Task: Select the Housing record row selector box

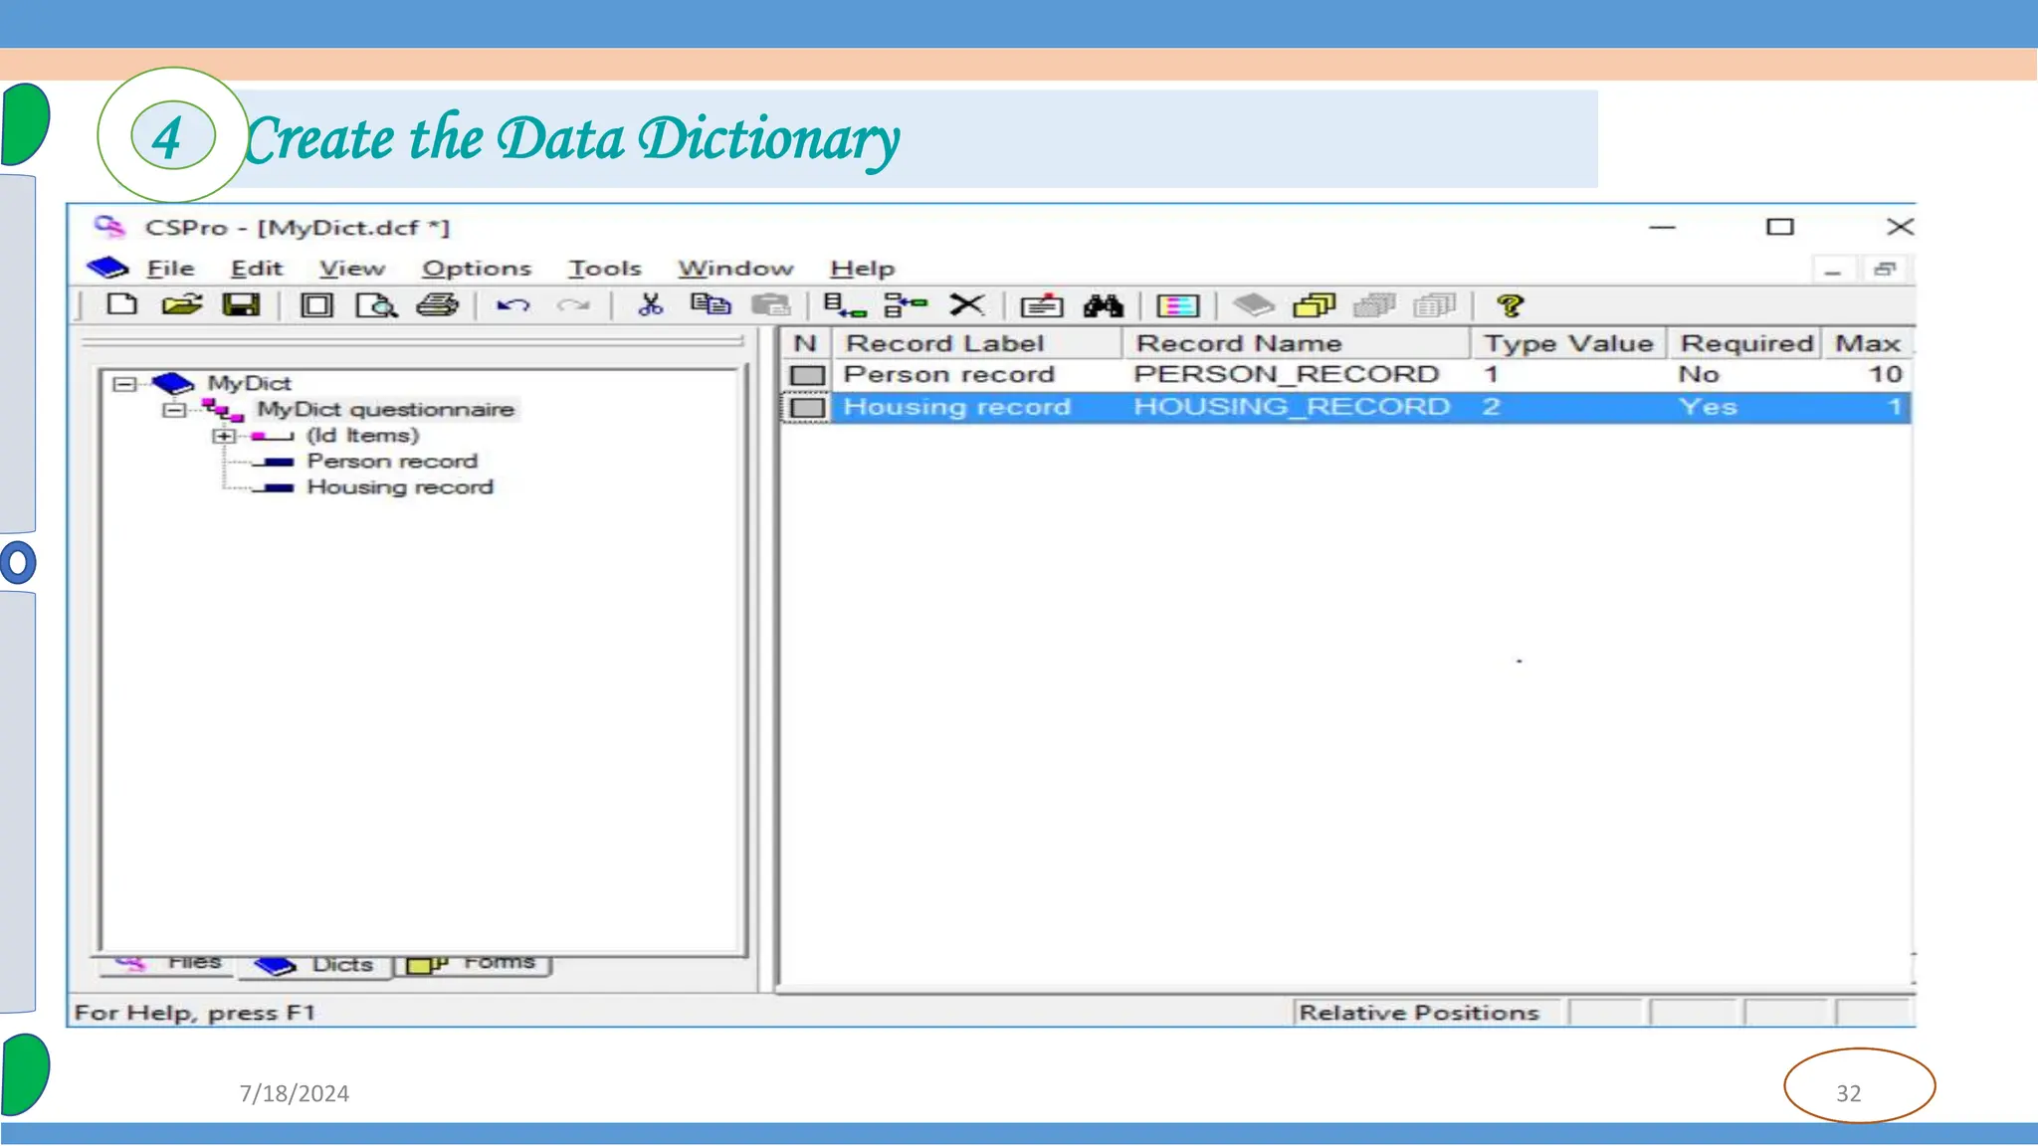Action: 807,407
